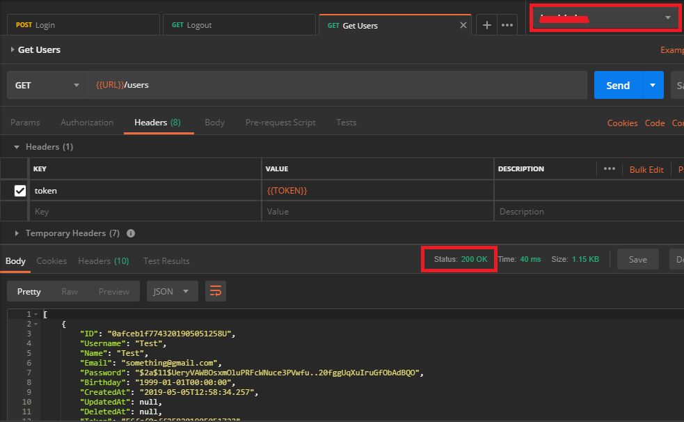Click the Size 1.15 KB value

point(585,259)
